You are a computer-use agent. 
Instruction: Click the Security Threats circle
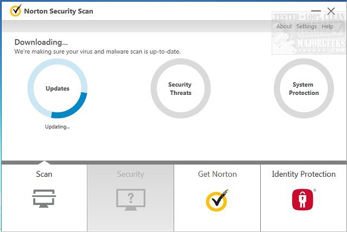click(180, 89)
